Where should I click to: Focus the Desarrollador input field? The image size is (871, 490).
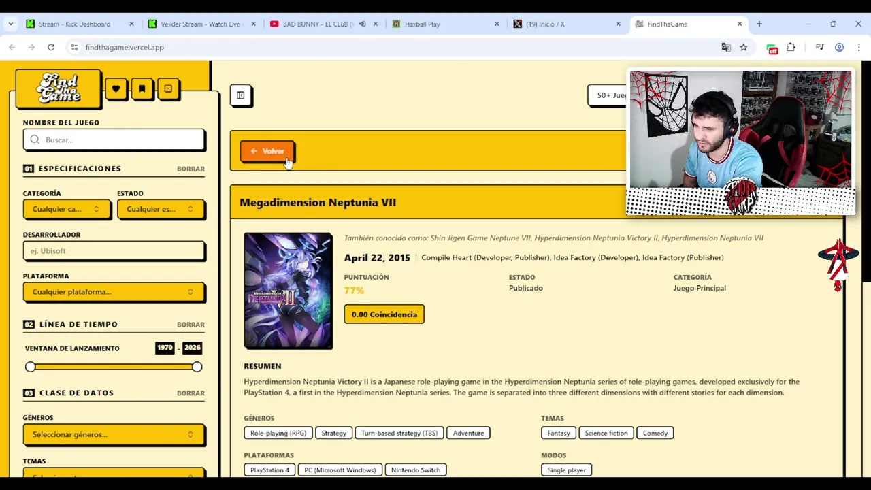click(114, 250)
